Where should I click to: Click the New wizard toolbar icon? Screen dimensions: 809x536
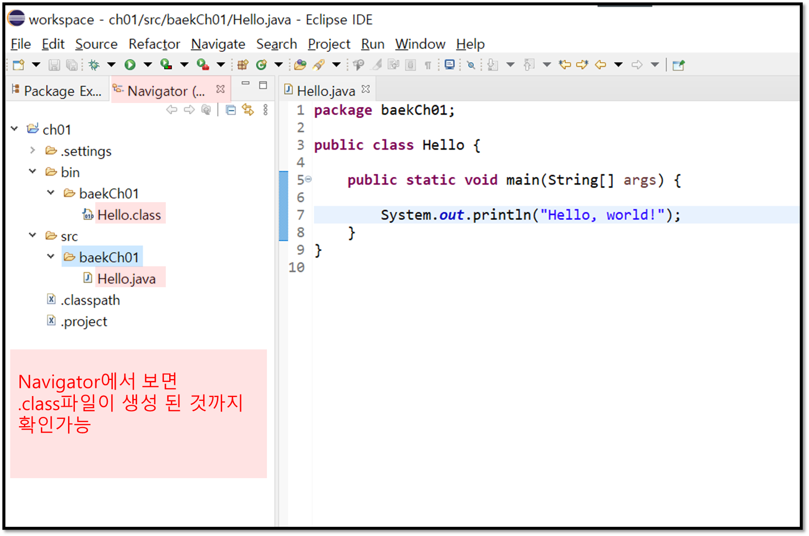(x=18, y=65)
